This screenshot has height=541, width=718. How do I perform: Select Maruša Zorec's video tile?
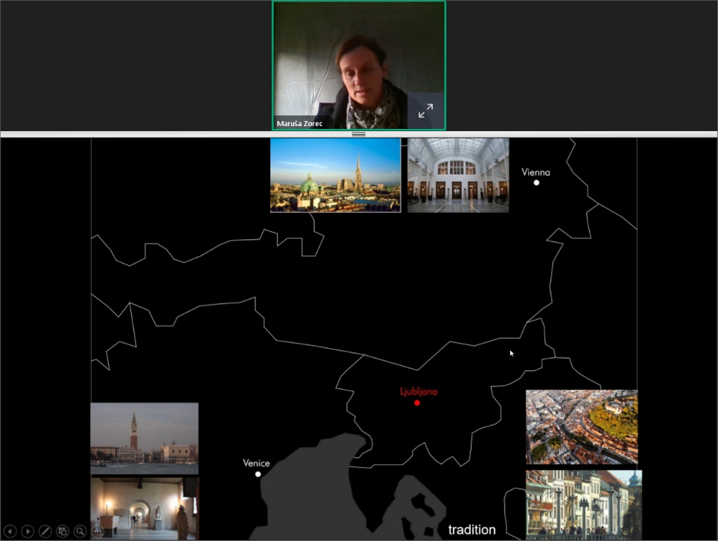click(358, 65)
